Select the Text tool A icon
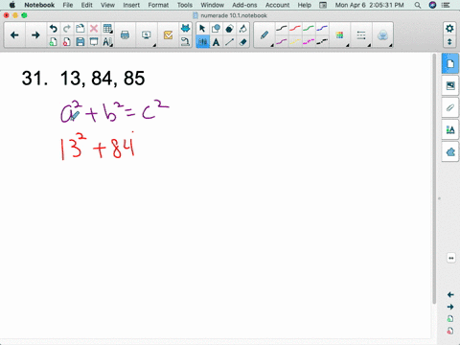This screenshot has width=460, height=345. pyautogui.click(x=216, y=42)
